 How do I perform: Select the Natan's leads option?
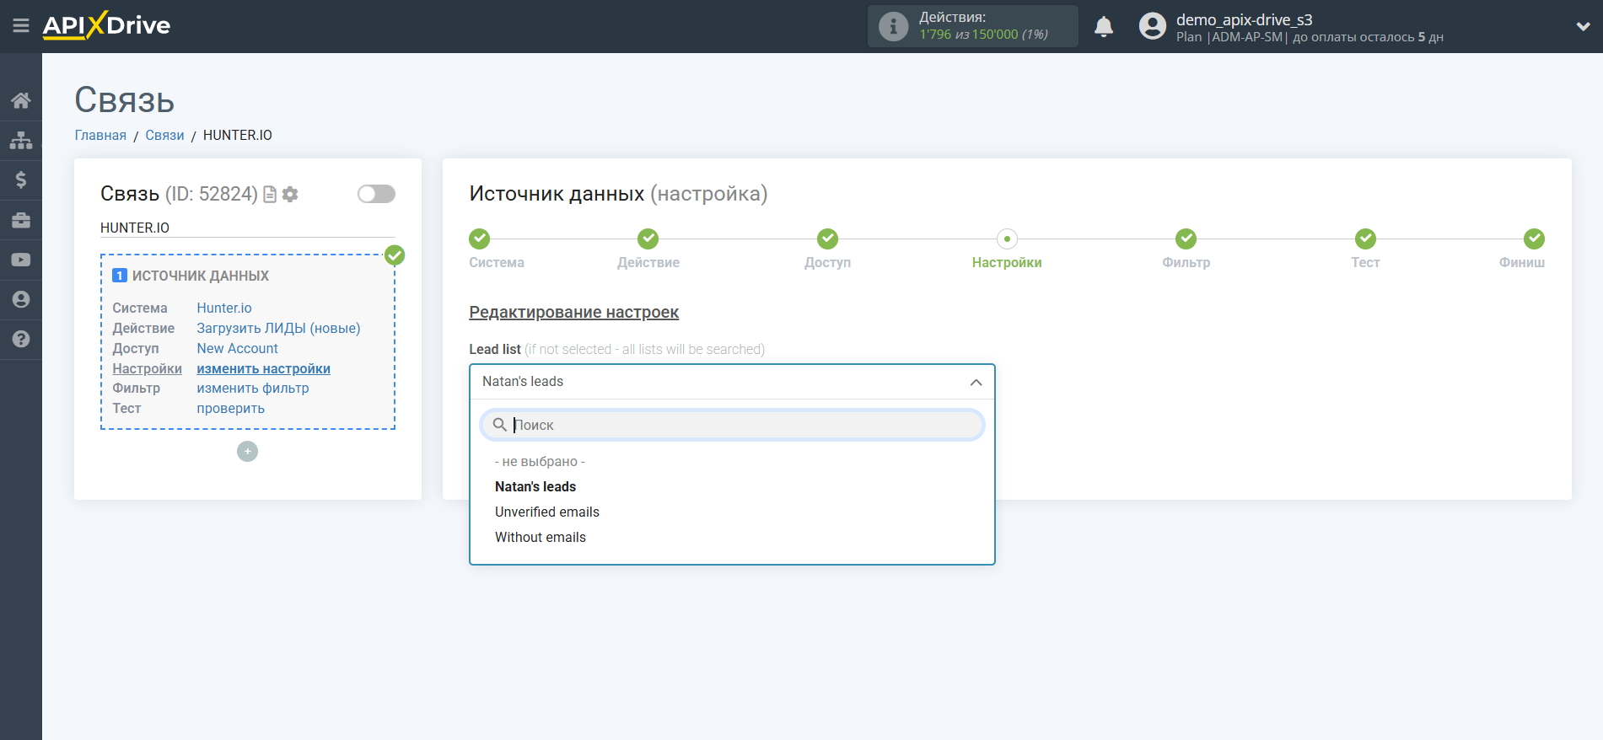tap(535, 487)
